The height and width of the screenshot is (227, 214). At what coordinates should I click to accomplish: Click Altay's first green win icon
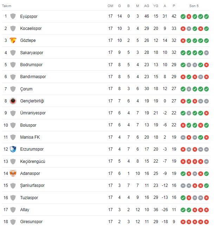[x=183, y=210]
